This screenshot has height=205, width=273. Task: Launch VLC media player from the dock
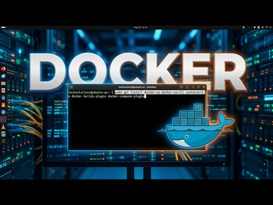tap(3, 126)
